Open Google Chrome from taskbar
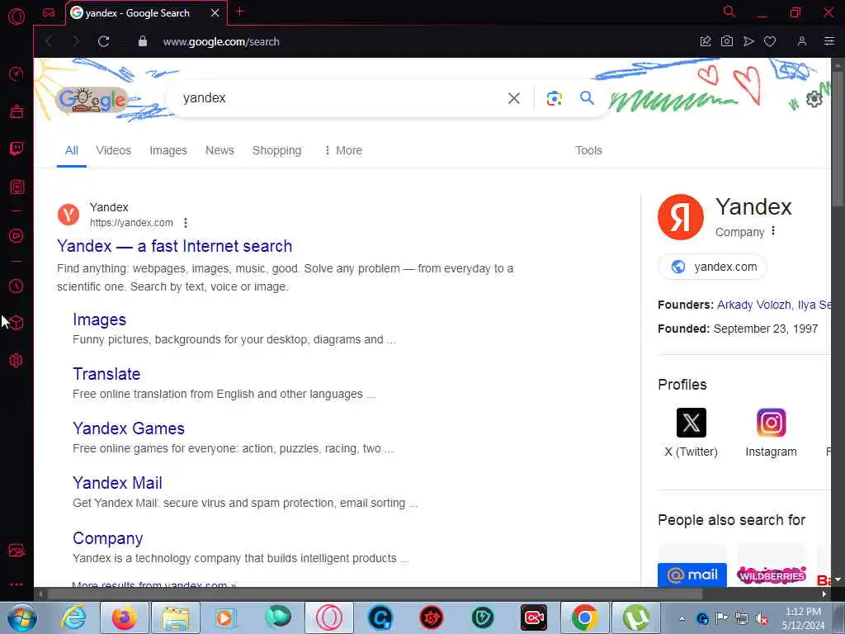The width and height of the screenshot is (845, 634). (x=585, y=617)
